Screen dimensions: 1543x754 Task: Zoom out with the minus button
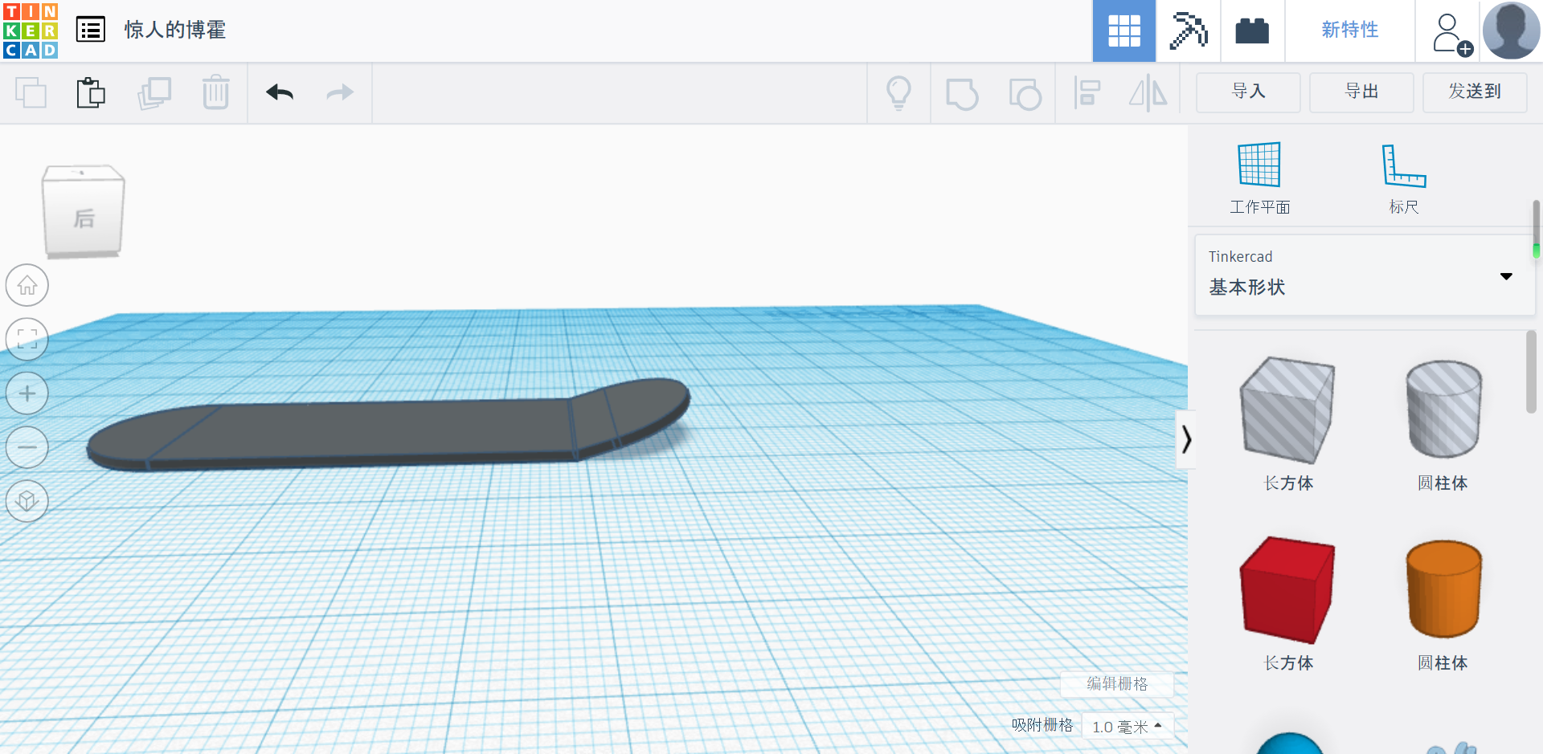tap(27, 447)
